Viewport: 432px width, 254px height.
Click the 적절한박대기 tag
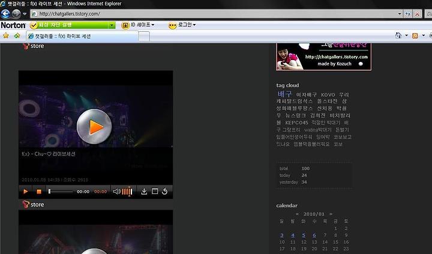326,122
